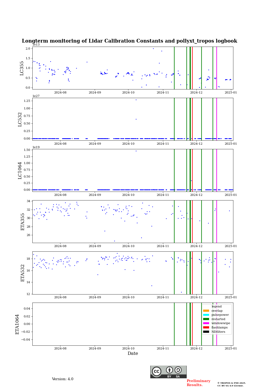Click the '−0.04' y-tick on ETA1064 plot

click(x=26, y=340)
